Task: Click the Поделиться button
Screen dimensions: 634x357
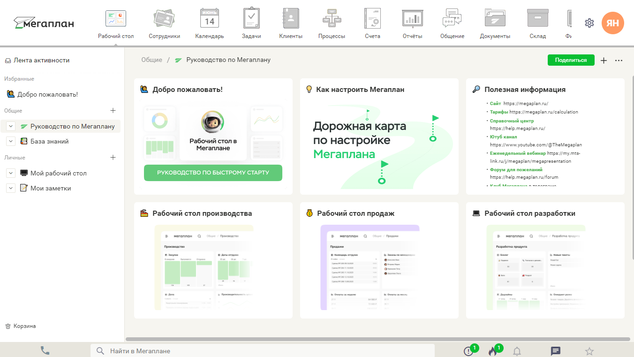Action: point(571,60)
